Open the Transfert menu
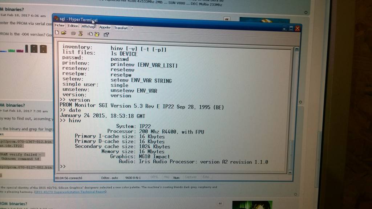Image resolution: width=372 pixels, height=209 pixels. click(121, 28)
